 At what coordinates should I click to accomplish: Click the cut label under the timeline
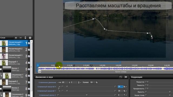coord(39,72)
